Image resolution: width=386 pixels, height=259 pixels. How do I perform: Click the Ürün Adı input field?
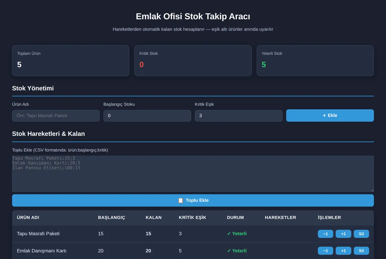(56, 116)
